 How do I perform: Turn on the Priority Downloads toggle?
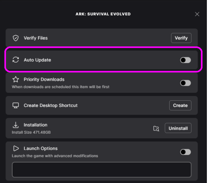coord(186,83)
